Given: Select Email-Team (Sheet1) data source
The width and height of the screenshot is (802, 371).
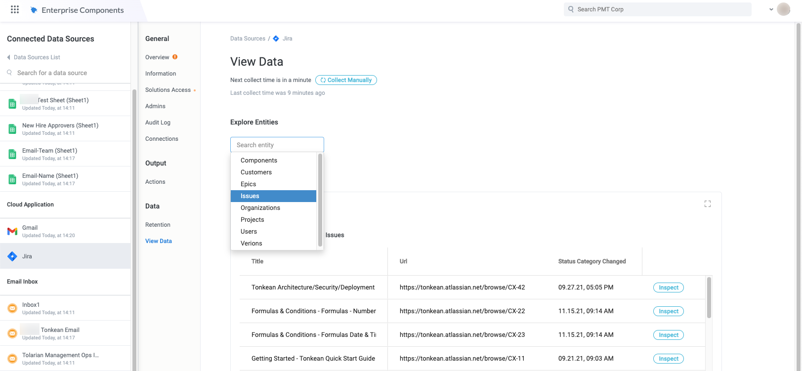Looking at the screenshot, I should (65, 154).
